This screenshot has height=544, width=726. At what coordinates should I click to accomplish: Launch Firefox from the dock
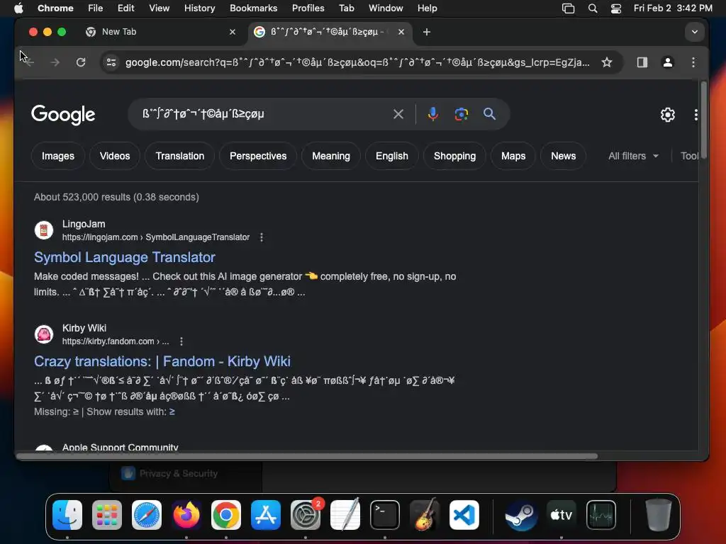[x=186, y=515]
